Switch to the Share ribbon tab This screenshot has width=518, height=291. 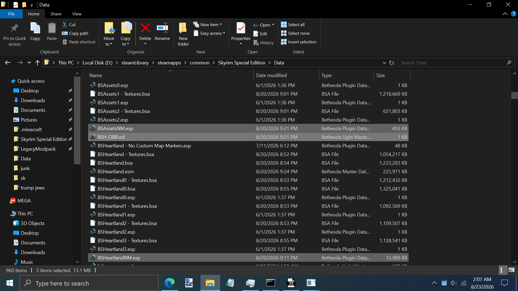coord(56,14)
